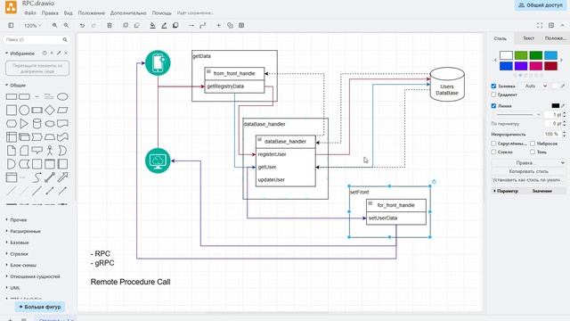Toggle the shadow toolbar icon
This screenshot has width=570, height=321.
(x=175, y=26)
